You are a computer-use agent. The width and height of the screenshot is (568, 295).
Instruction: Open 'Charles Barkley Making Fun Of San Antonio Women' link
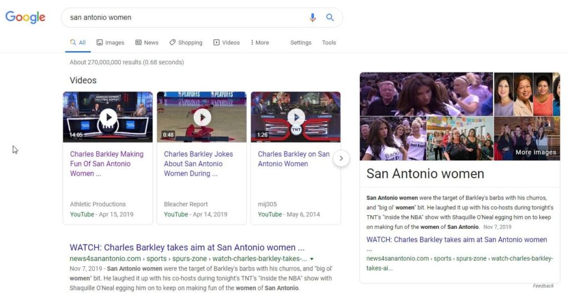[x=106, y=164]
